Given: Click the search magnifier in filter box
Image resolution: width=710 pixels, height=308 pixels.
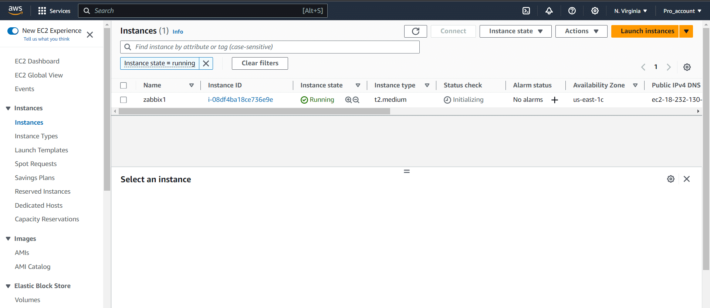Looking at the screenshot, I should 128,47.
